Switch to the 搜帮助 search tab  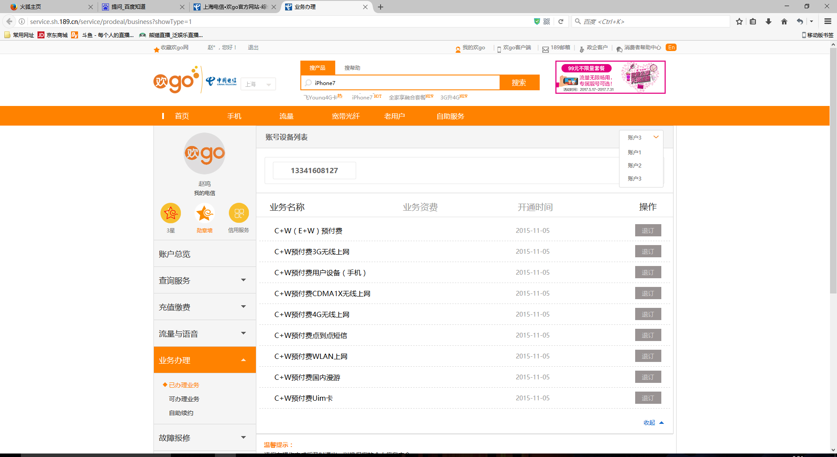tap(352, 68)
